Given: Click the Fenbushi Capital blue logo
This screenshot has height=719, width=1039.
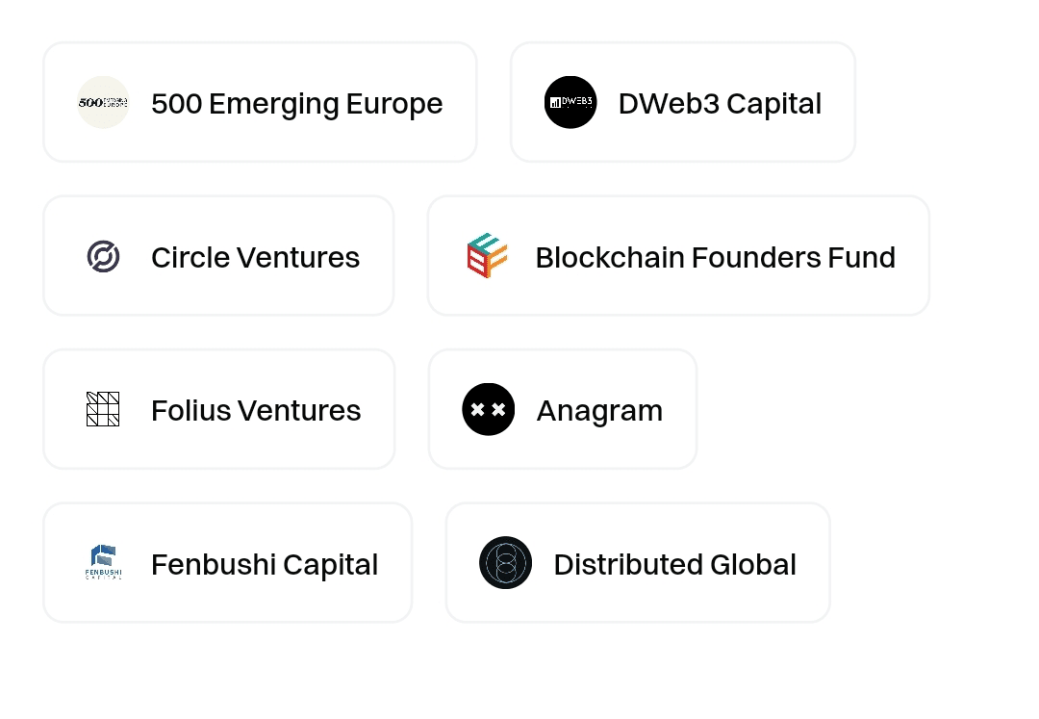Looking at the screenshot, I should tap(103, 563).
